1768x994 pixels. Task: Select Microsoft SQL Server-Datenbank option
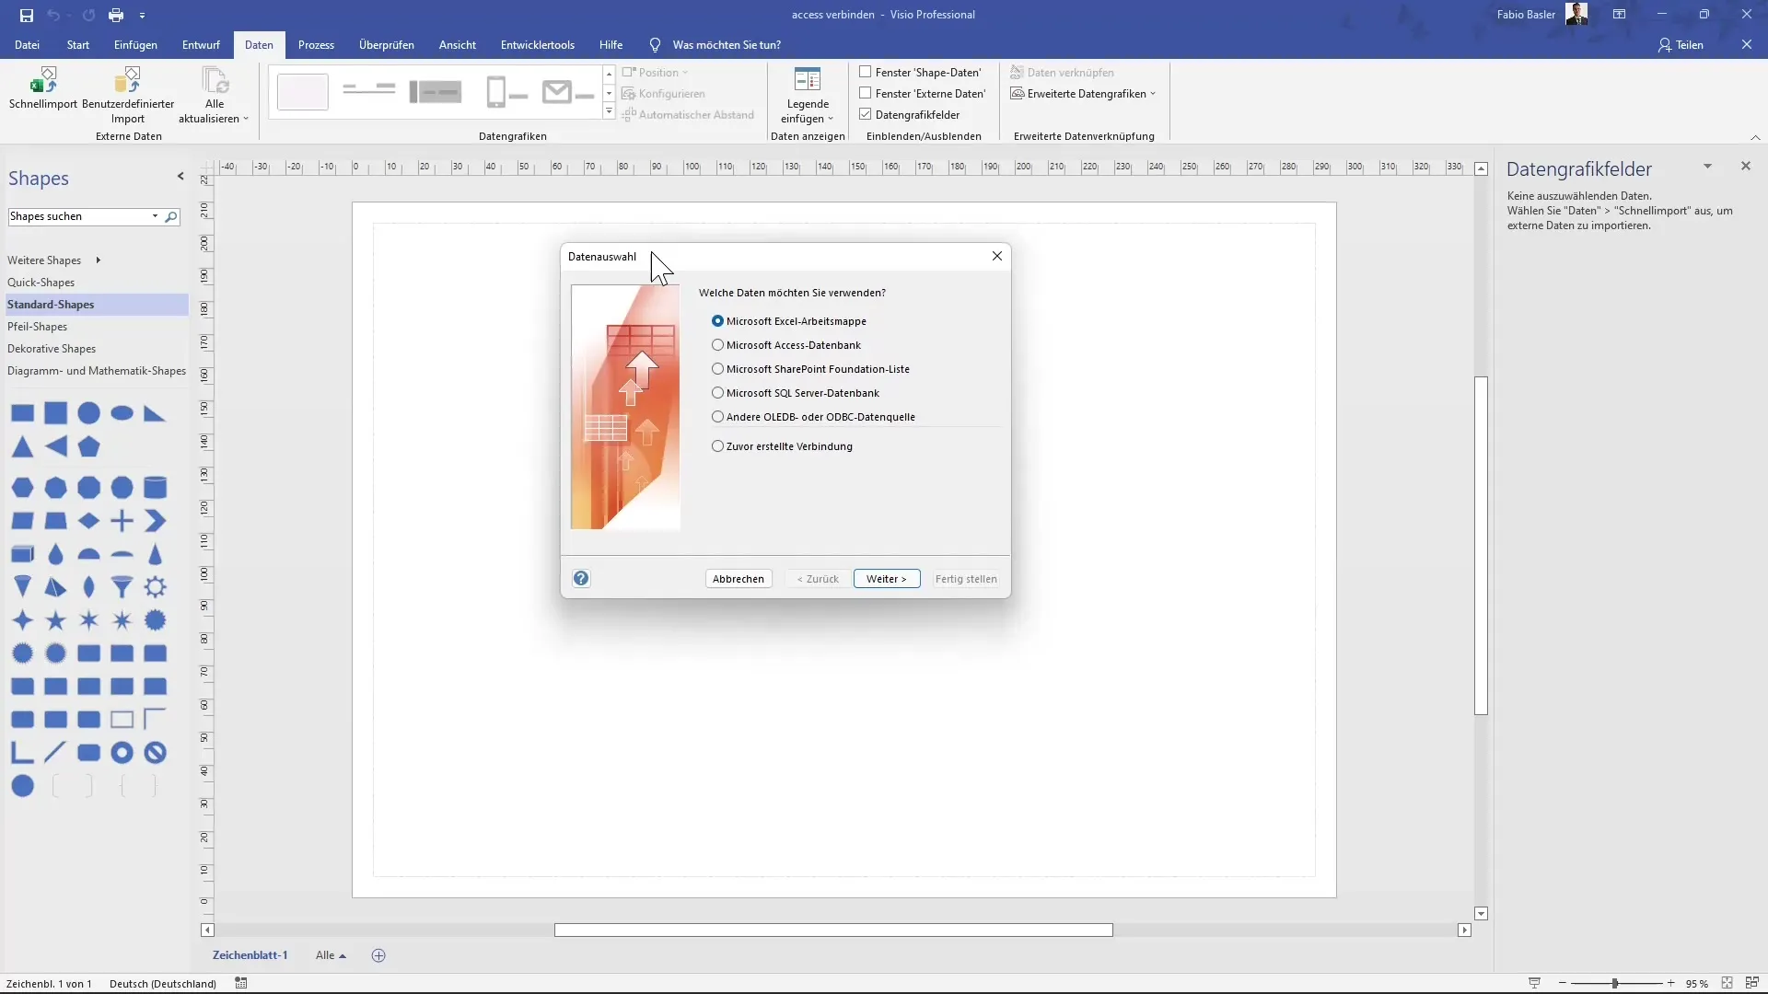coord(796,393)
